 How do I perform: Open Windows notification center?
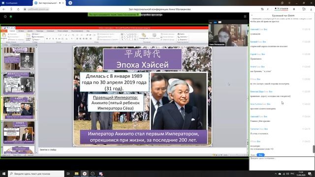(x=310, y=174)
